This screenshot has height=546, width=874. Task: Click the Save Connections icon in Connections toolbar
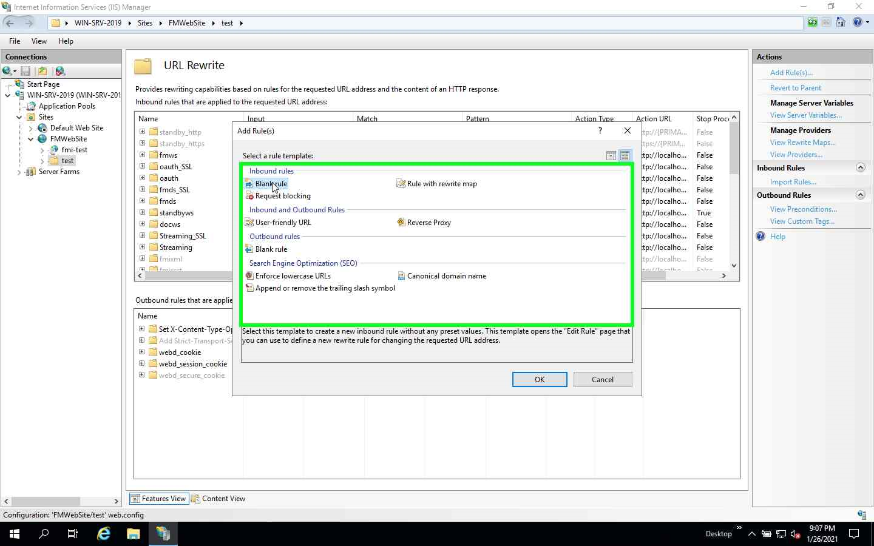[x=25, y=71]
